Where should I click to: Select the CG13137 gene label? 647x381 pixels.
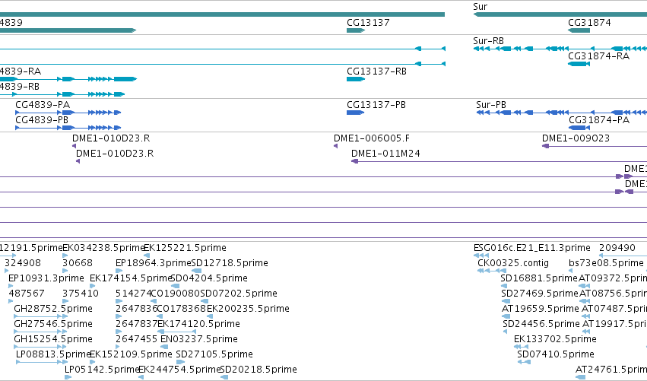point(368,23)
